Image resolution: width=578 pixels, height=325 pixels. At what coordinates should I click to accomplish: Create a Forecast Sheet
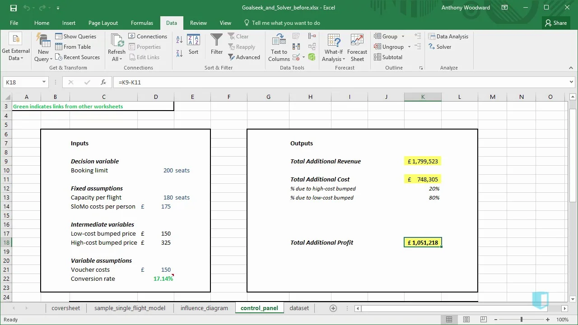[357, 48]
